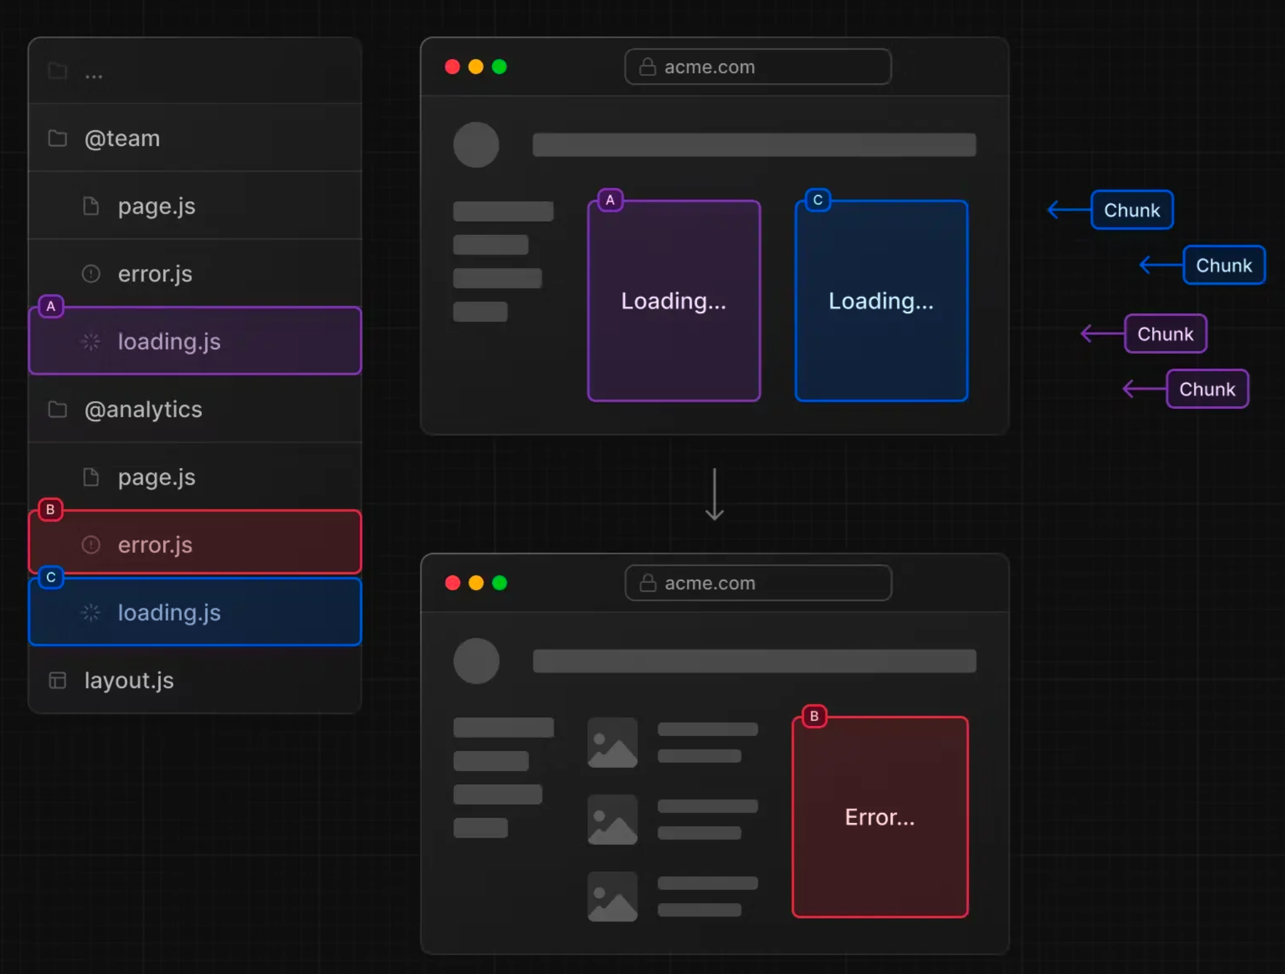Viewport: 1285px width, 974px height.
Task: Click the last sidebar placeholder bar in the top browser
Action: coord(480,312)
